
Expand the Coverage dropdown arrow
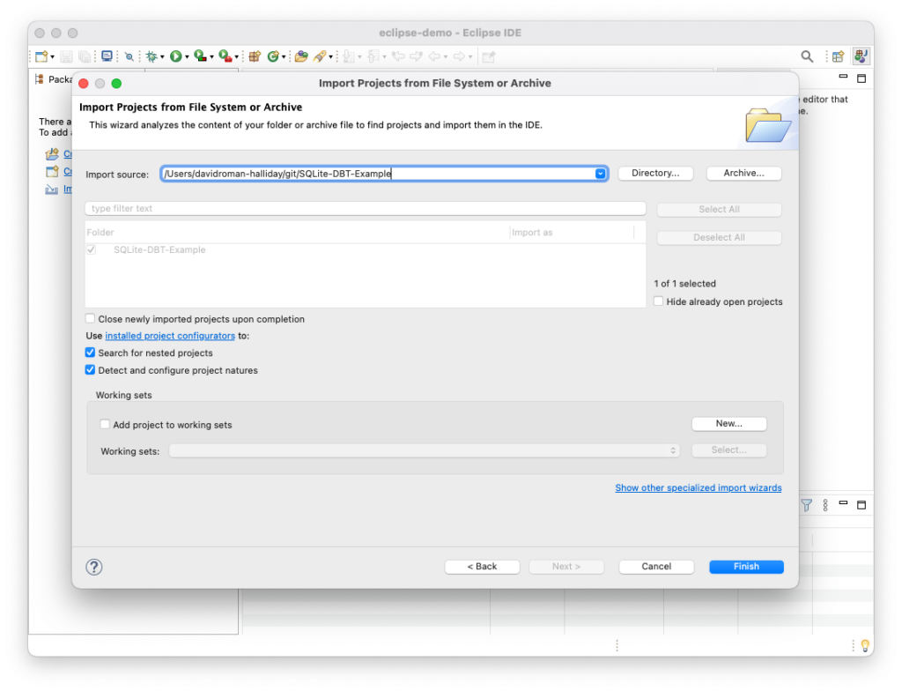click(x=211, y=57)
